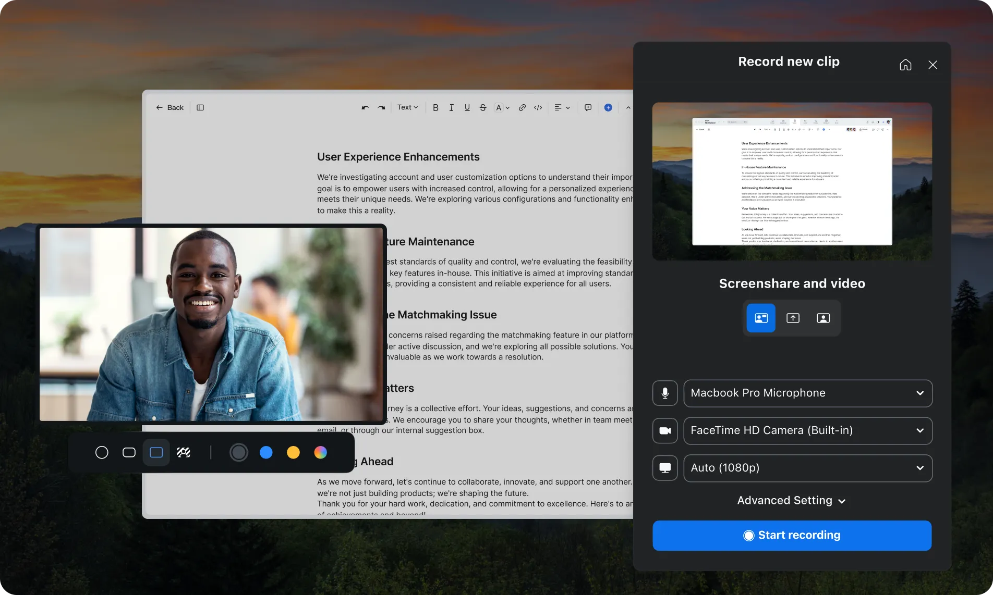Select the circle camera frame shape
Image resolution: width=993 pixels, height=595 pixels.
pyautogui.click(x=102, y=452)
